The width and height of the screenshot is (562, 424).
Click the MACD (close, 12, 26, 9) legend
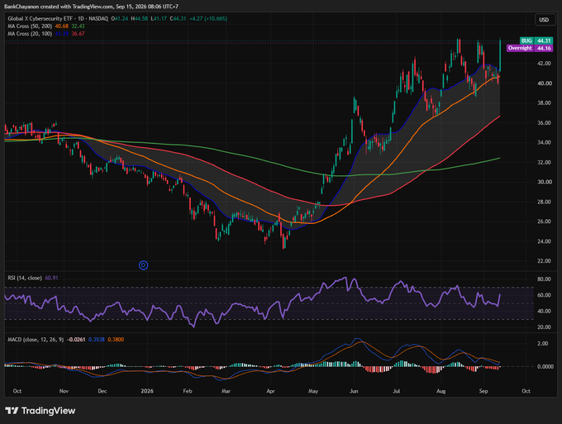tap(36, 340)
